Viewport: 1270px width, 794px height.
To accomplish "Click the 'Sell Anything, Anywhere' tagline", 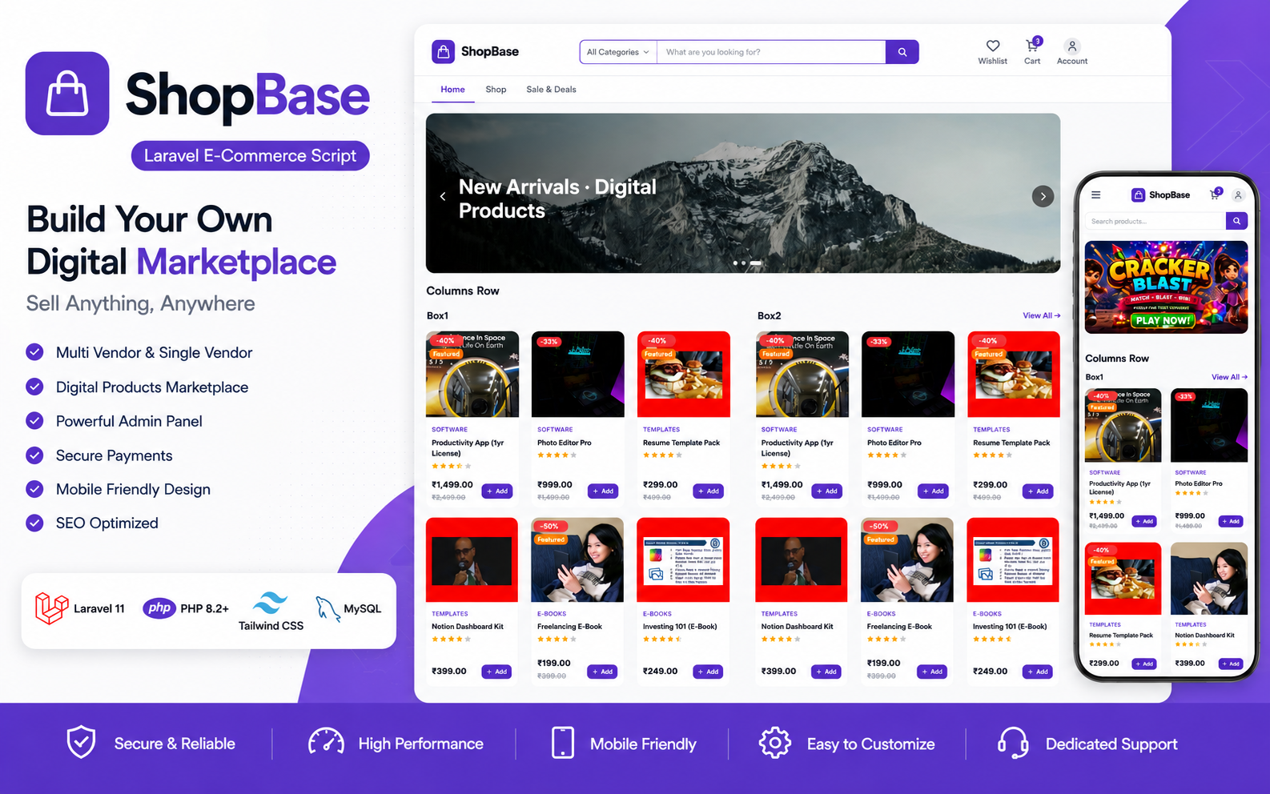I will (x=140, y=303).
